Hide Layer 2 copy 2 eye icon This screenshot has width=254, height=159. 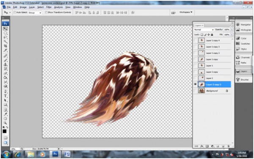tap(195, 85)
